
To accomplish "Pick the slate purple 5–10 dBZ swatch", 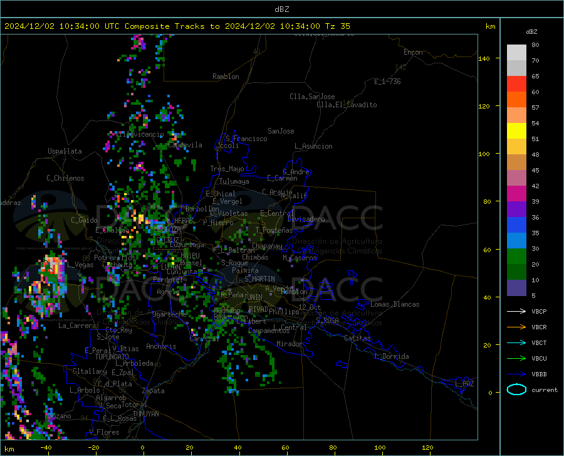I will (x=516, y=288).
